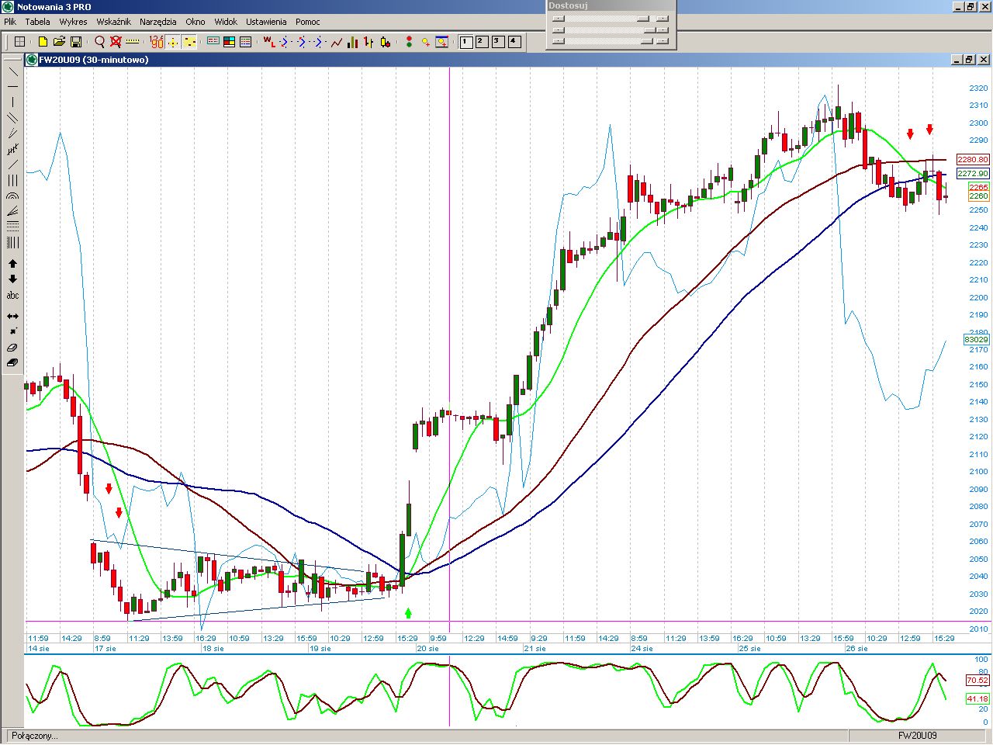Click the crossed-out magnifier reset zoom icon
993x745 pixels.
[x=116, y=42]
